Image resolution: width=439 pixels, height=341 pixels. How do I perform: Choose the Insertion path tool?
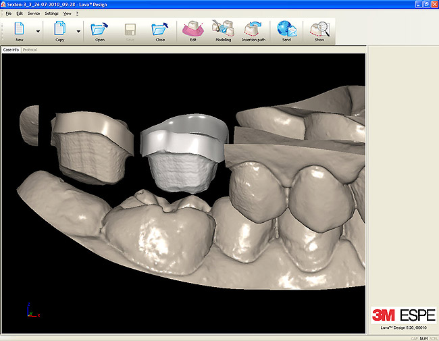click(253, 29)
